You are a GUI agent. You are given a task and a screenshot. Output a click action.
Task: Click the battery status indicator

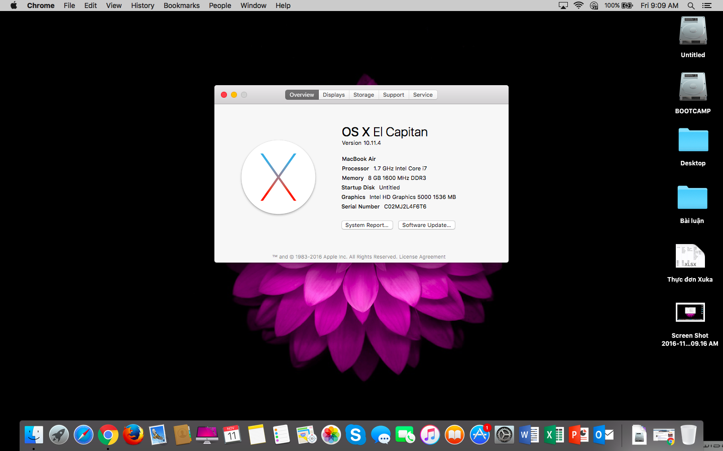619,6
